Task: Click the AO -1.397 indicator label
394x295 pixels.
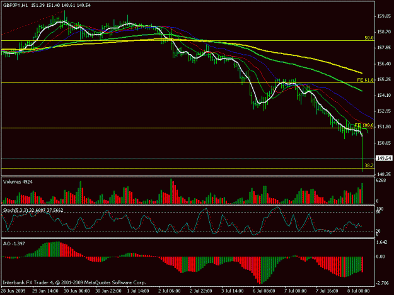Action: pyautogui.click(x=14, y=243)
